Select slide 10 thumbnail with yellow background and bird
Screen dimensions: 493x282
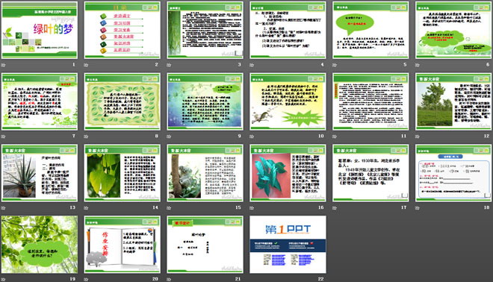point(288,101)
